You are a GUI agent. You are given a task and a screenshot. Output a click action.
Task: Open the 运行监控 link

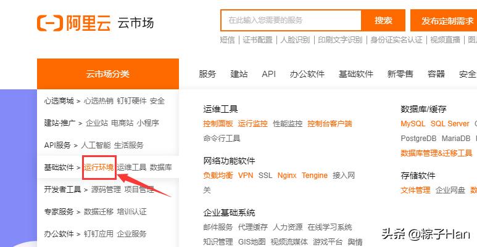(253, 124)
